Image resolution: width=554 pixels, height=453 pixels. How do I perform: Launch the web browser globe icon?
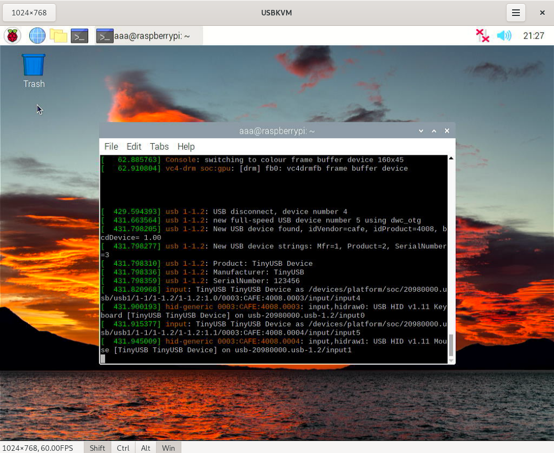pyautogui.click(x=37, y=36)
